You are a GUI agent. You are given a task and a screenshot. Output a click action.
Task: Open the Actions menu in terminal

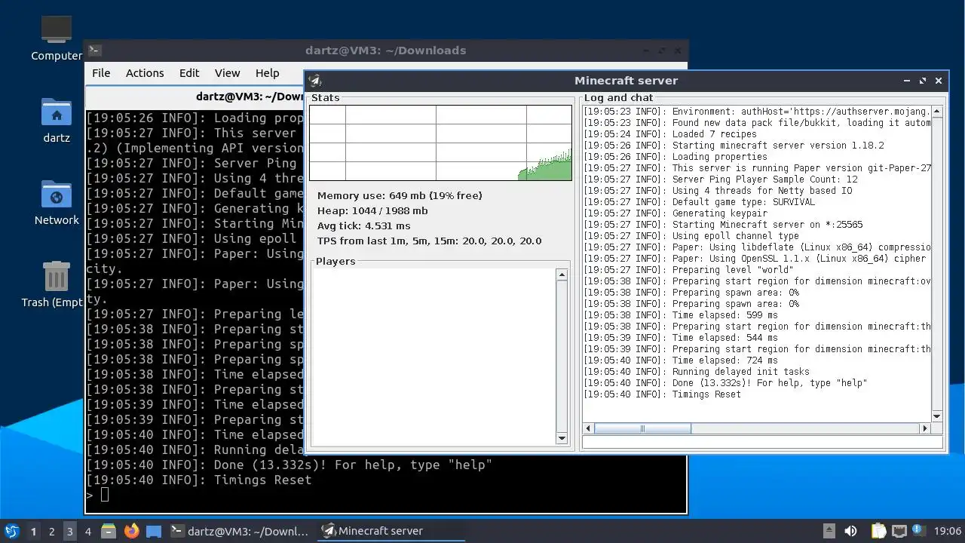click(x=145, y=73)
